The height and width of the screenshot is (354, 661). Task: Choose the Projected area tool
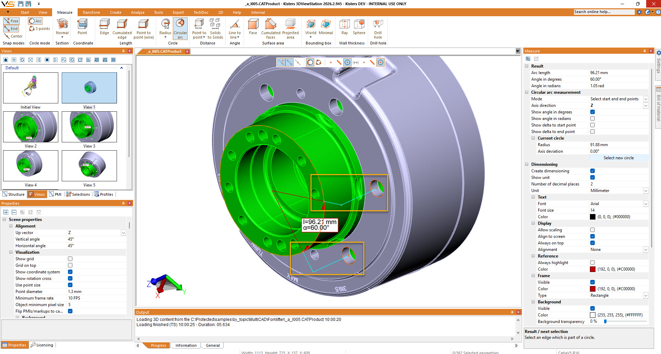click(290, 29)
